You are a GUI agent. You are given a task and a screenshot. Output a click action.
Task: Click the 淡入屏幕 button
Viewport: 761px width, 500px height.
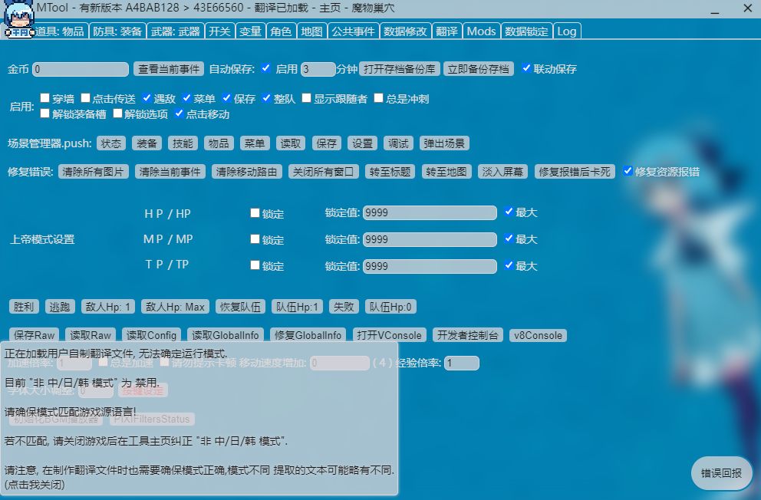coord(502,172)
